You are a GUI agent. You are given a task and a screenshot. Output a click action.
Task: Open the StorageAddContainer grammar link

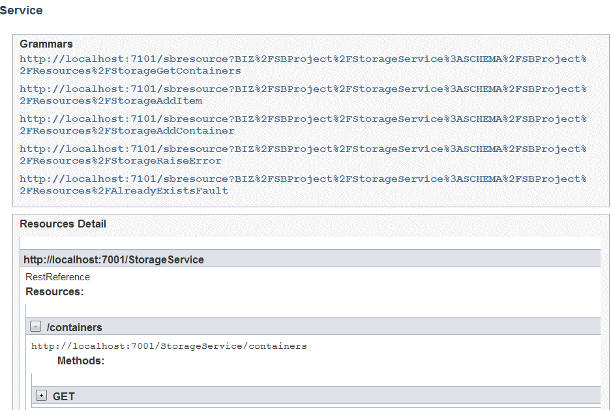pyautogui.click(x=303, y=125)
